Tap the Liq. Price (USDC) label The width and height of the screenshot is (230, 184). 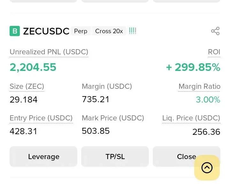tap(191, 118)
